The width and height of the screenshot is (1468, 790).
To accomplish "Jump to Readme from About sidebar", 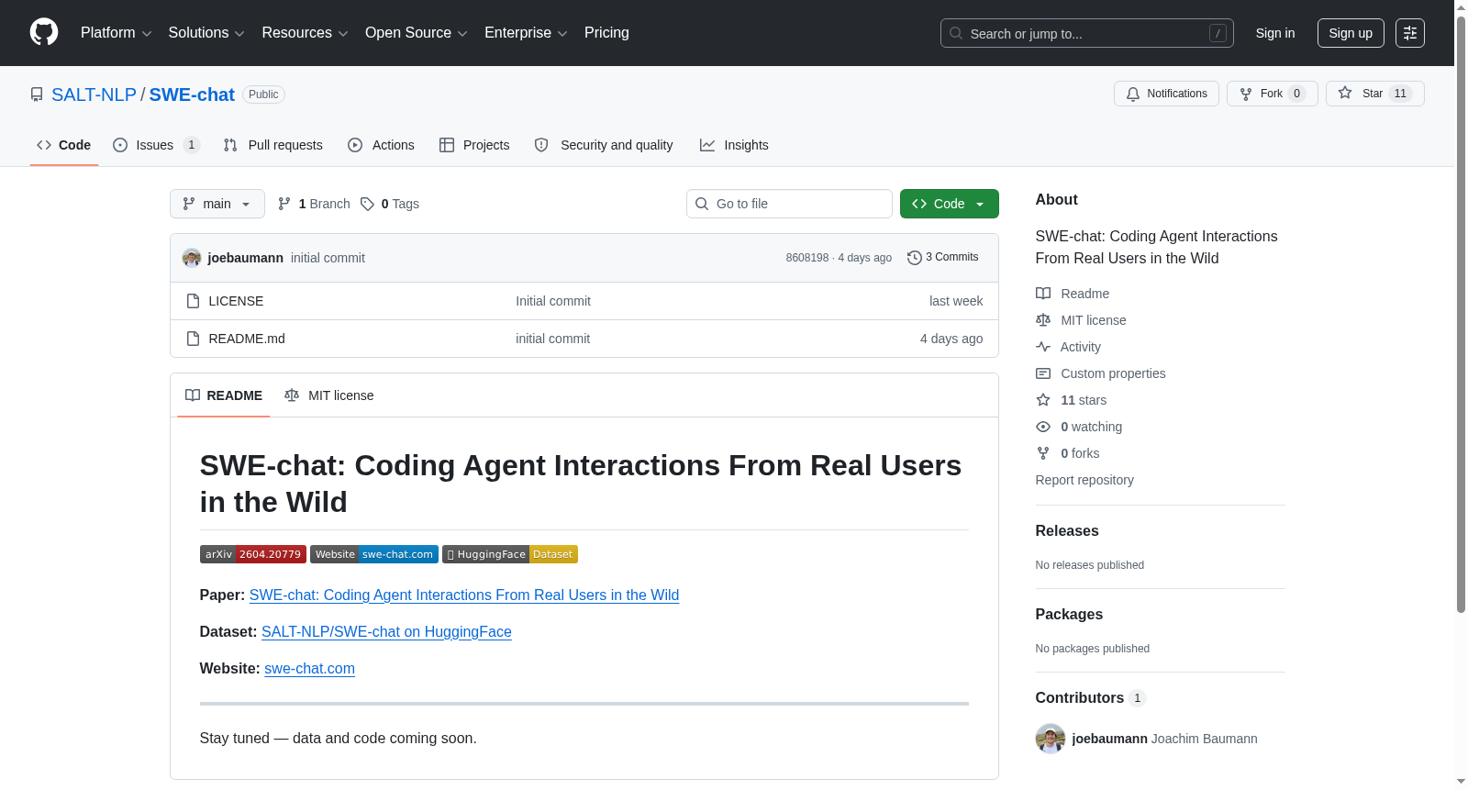I will point(1073,294).
